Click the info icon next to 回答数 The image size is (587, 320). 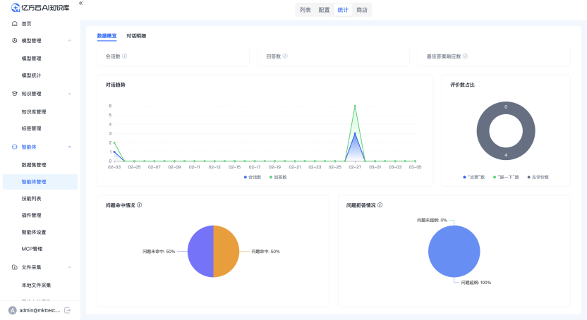(x=285, y=56)
